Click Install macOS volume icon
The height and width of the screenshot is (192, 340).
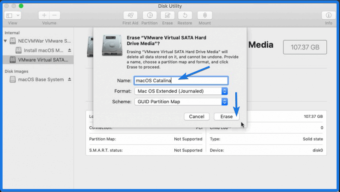click(x=18, y=50)
